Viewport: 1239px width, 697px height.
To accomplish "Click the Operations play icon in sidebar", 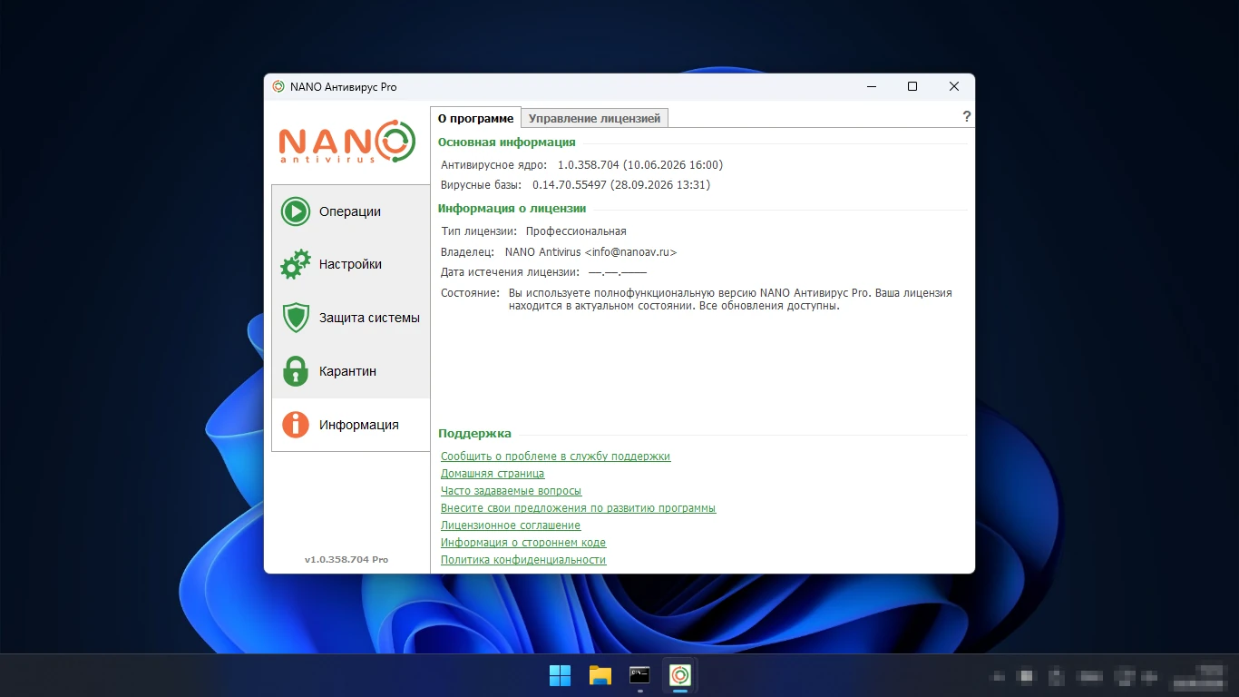I will tap(296, 211).
